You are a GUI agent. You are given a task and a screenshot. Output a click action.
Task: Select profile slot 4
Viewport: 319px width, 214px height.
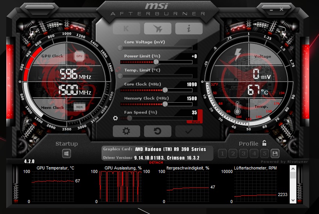click(254, 153)
